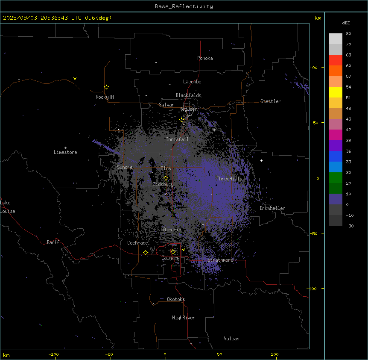Viewport: 368px width, 360px height.
Task: Click the ThreeHills label
Action: point(229,179)
